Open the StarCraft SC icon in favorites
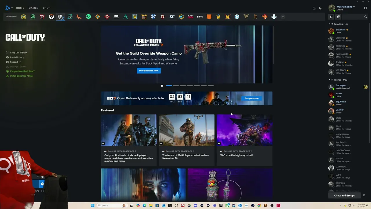Viewport: 371px width, 209px height. (x=172, y=17)
